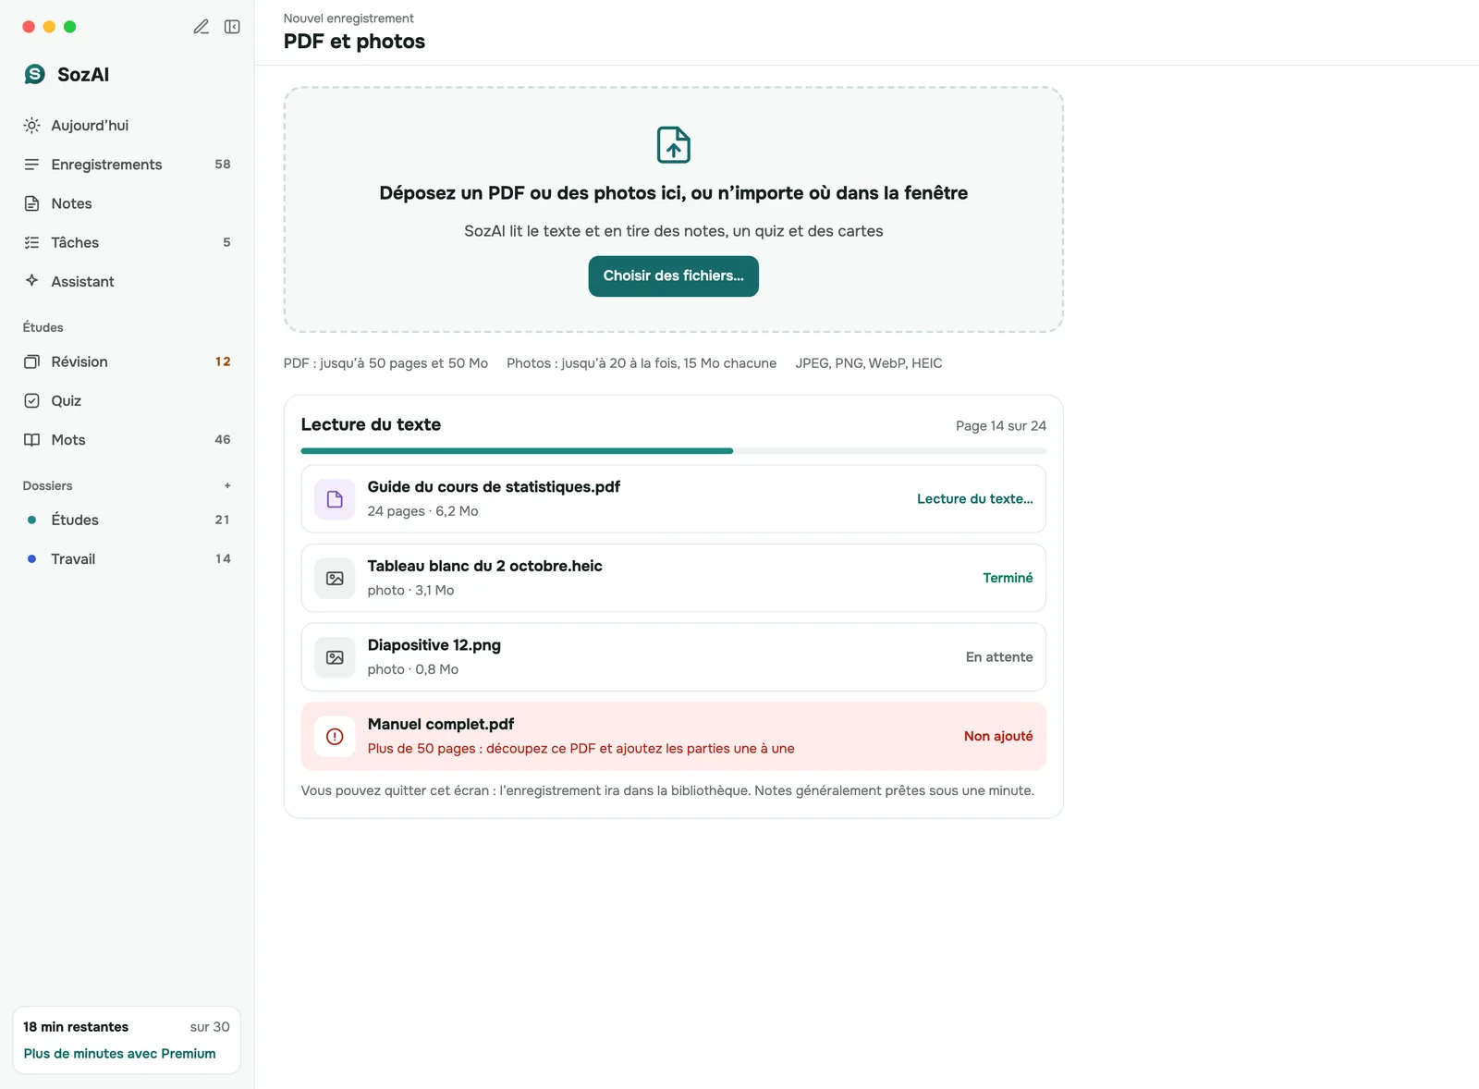
Task: Click the upload file icon in drop zone
Action: click(x=674, y=145)
